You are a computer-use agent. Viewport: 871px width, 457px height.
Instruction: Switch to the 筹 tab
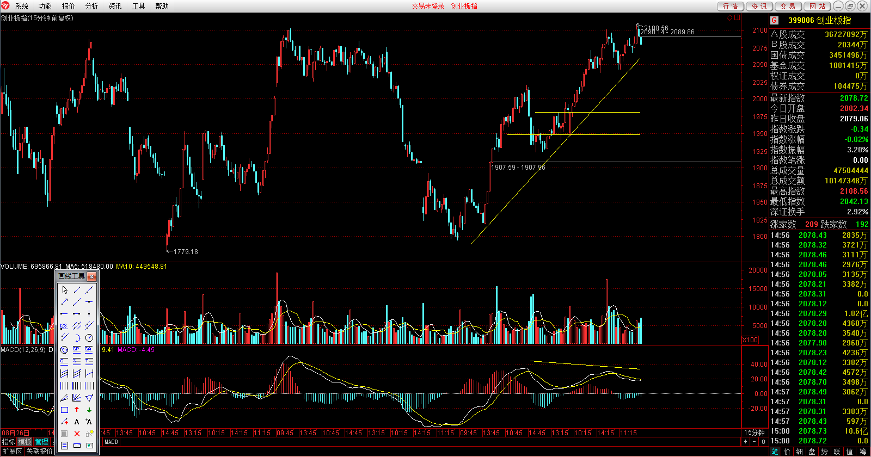pyautogui.click(x=863, y=452)
